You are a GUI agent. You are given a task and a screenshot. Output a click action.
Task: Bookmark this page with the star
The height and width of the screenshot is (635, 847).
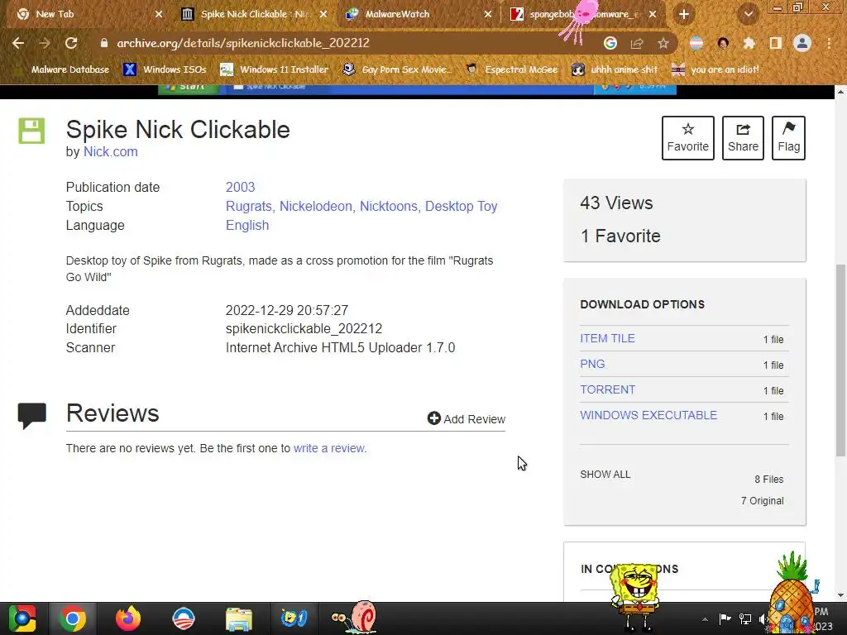coord(663,43)
